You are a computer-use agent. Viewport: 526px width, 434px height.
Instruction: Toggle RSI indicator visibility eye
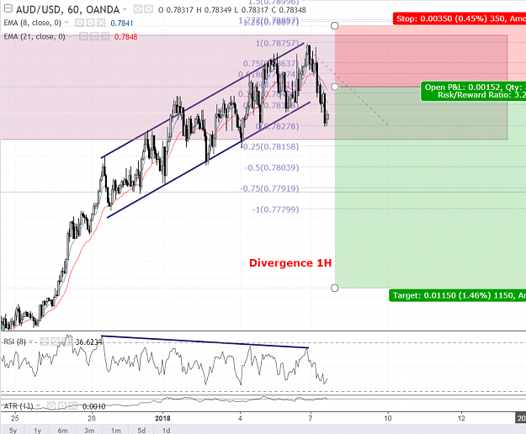[45, 341]
